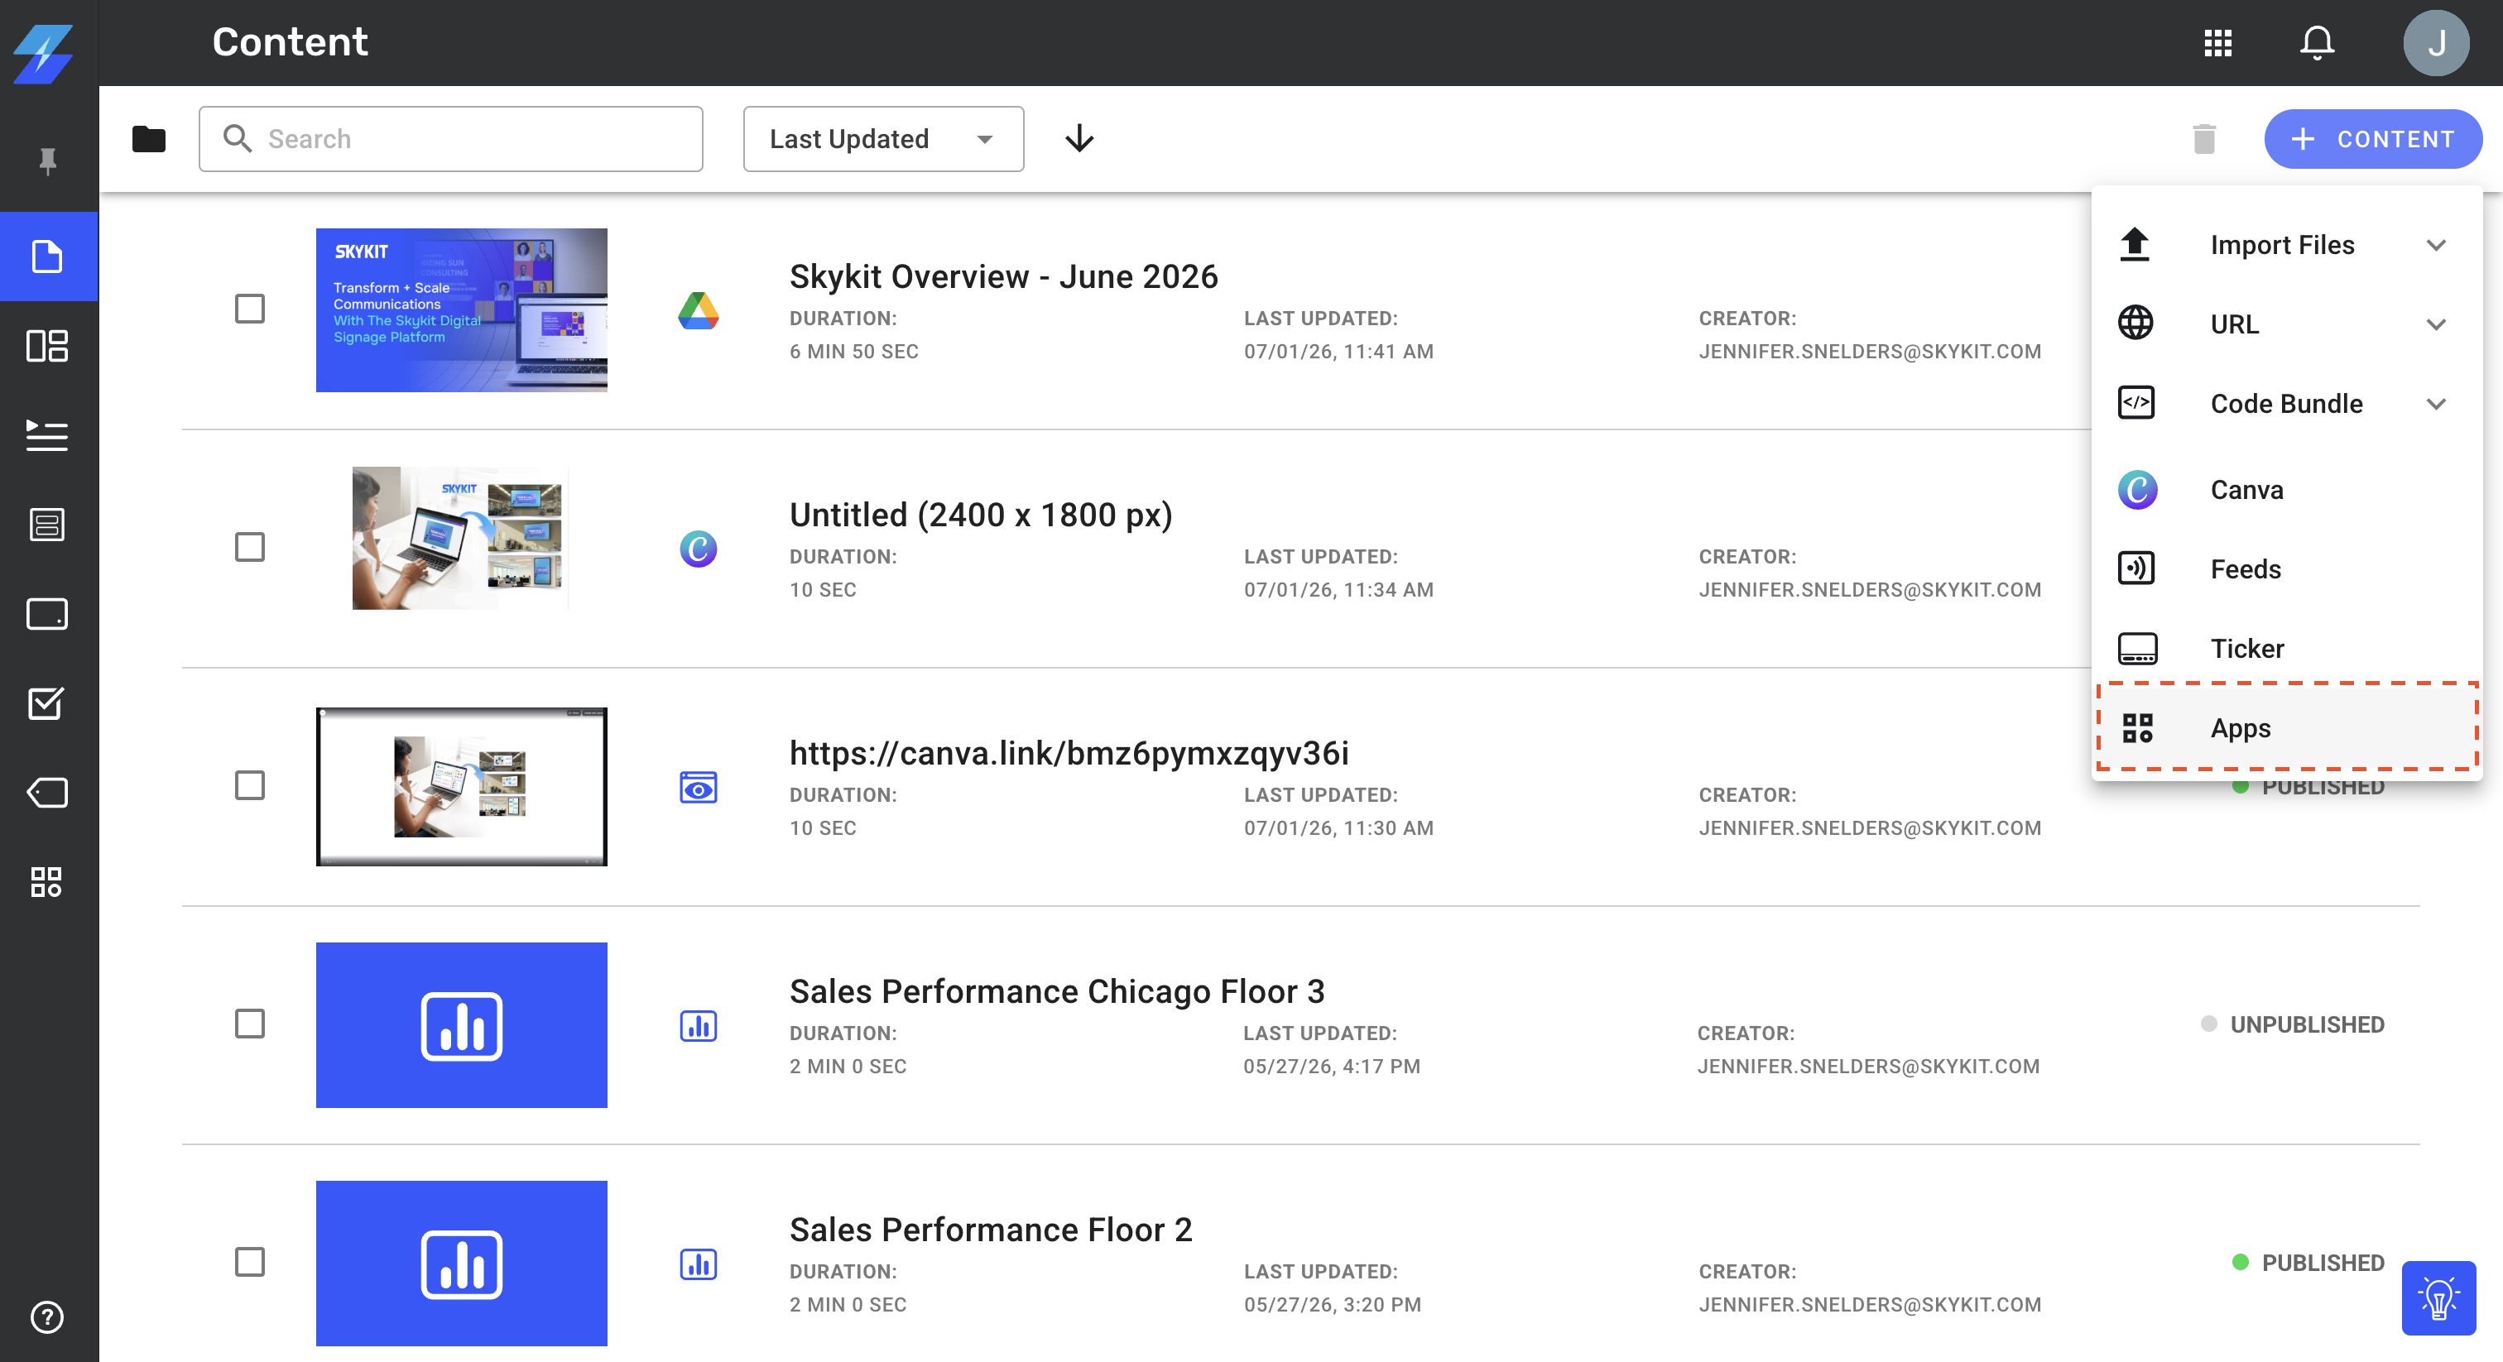Select Apps in the content menu

point(2286,727)
